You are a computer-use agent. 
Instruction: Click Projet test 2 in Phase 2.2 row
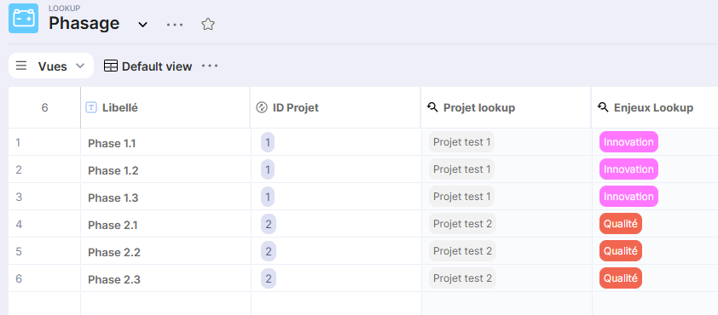point(462,251)
